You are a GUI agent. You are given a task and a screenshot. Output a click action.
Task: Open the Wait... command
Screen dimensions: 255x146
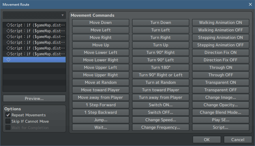point(101,127)
